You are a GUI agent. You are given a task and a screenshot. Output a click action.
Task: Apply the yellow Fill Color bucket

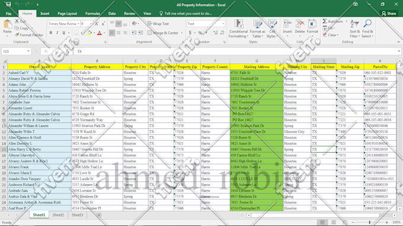[x=89, y=33]
